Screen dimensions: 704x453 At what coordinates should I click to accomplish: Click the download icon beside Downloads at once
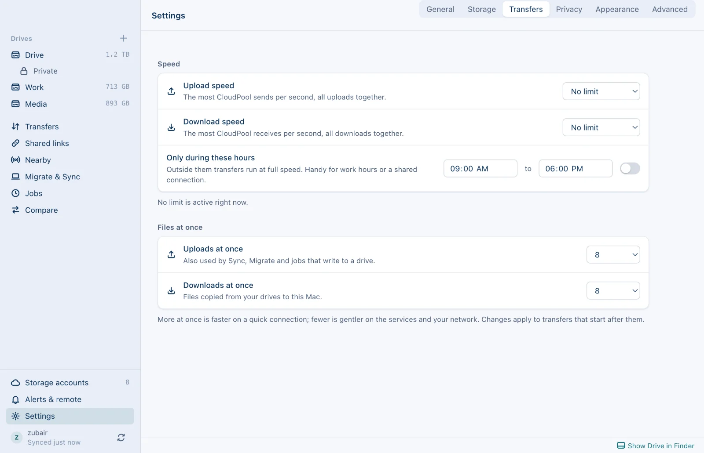click(x=171, y=291)
